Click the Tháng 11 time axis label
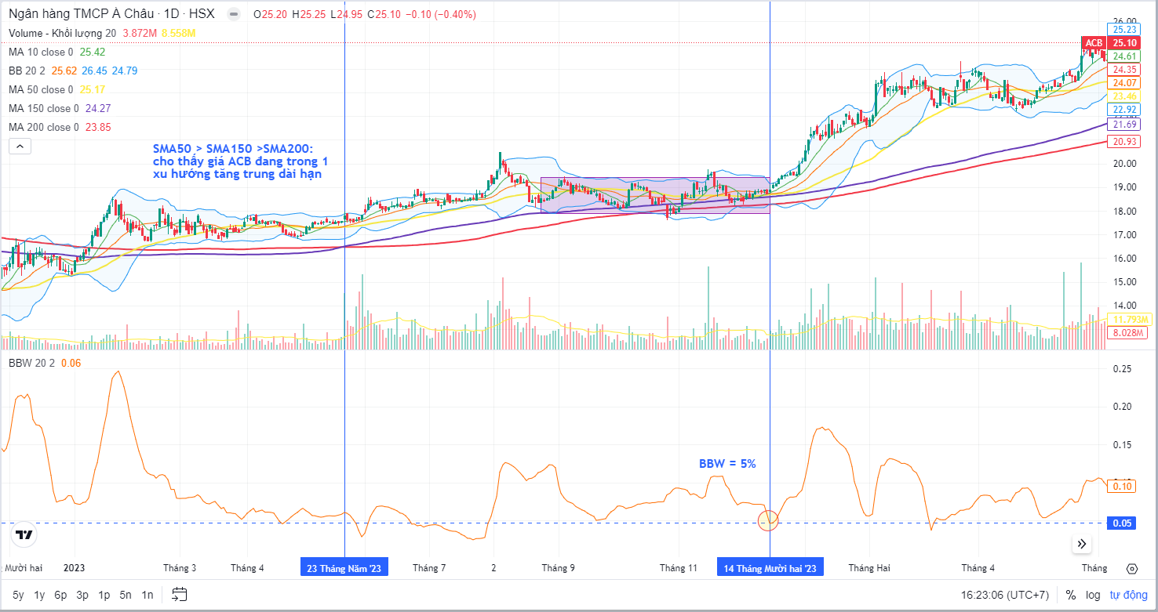Image resolution: width=1158 pixels, height=612 pixels. (678, 568)
